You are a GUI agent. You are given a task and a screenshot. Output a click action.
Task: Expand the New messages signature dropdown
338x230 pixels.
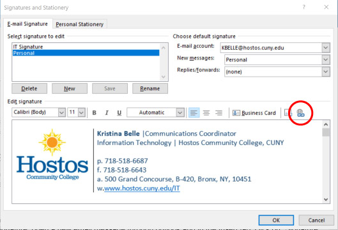click(326, 59)
